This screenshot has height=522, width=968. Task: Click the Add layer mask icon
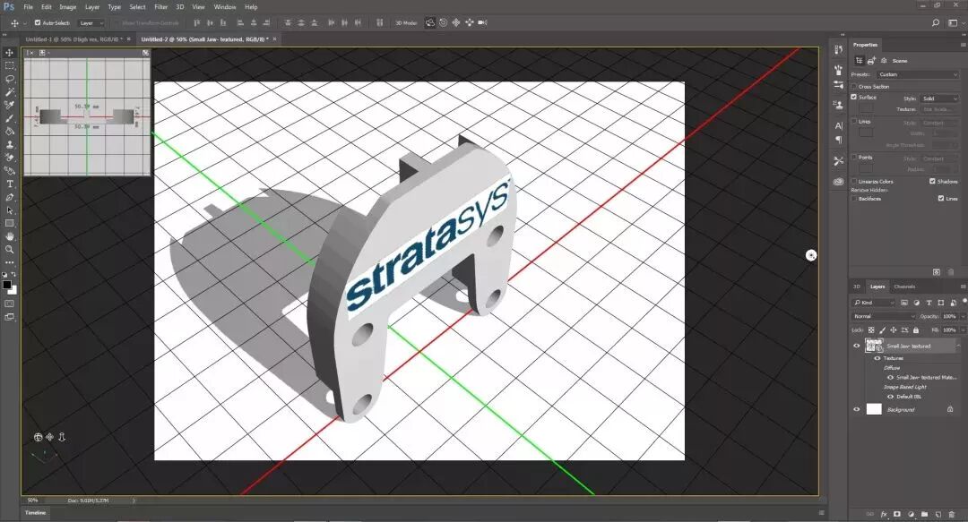897,514
